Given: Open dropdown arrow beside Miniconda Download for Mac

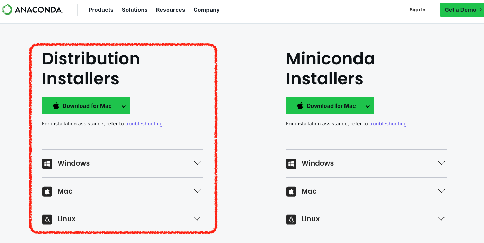Looking at the screenshot, I should click(x=368, y=106).
